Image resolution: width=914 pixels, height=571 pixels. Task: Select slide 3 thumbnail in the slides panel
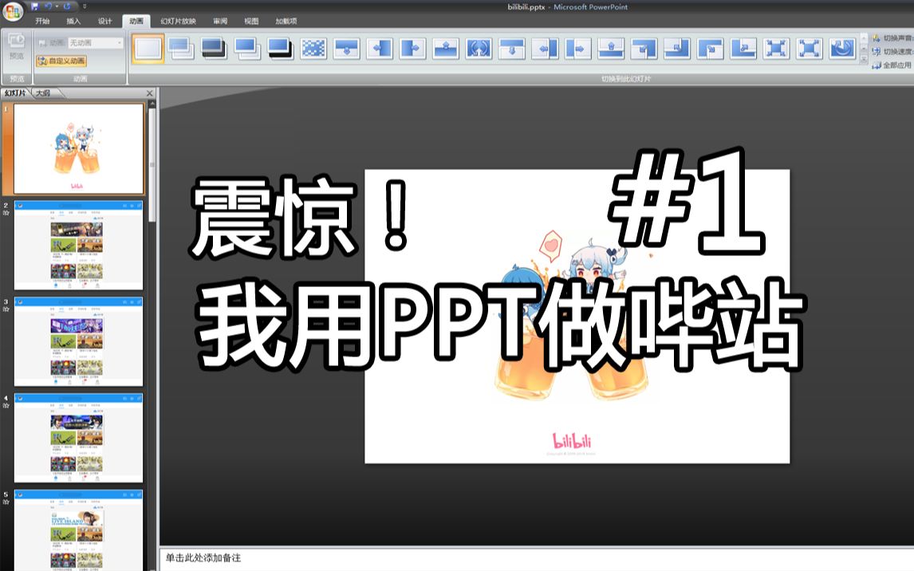click(x=77, y=341)
